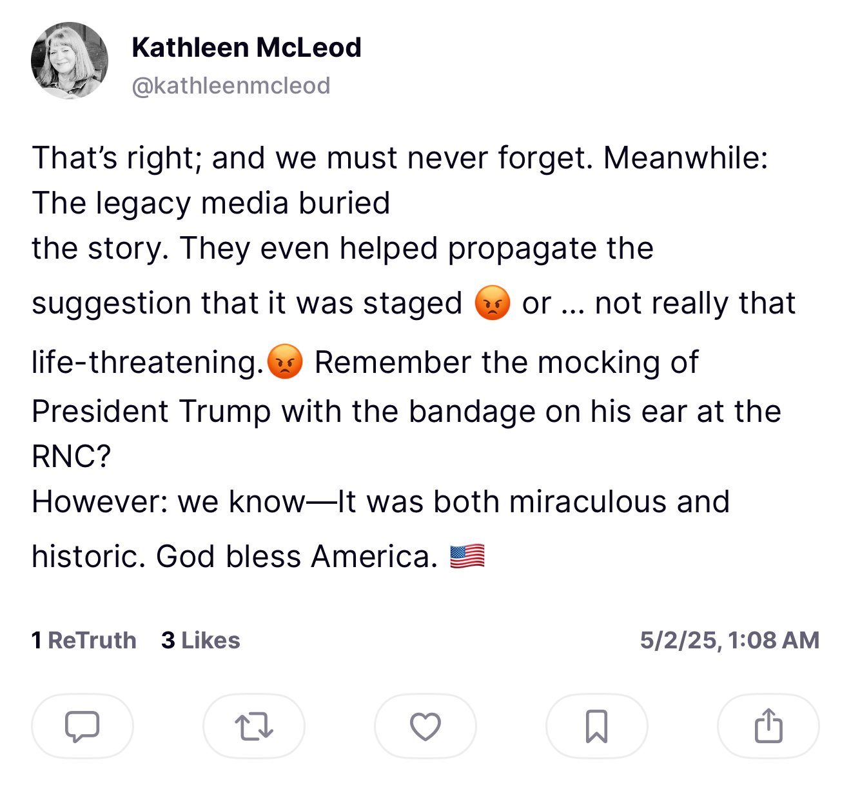The height and width of the screenshot is (789, 851).
Task: Bookmark this post
Action: (x=597, y=726)
